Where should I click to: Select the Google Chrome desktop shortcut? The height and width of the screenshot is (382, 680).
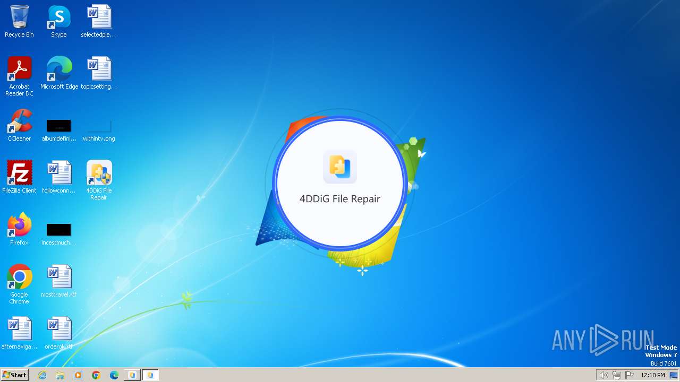pyautogui.click(x=19, y=284)
